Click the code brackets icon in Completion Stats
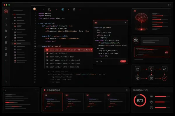175x116 pixels. pyautogui.click(x=151, y=96)
